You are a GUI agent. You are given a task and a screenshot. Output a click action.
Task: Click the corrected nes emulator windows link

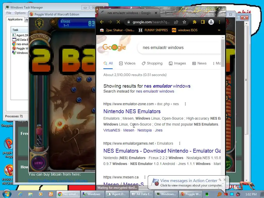pos(167,86)
